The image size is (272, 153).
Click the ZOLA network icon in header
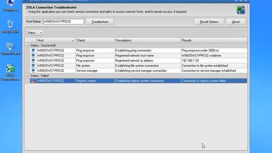point(241,10)
